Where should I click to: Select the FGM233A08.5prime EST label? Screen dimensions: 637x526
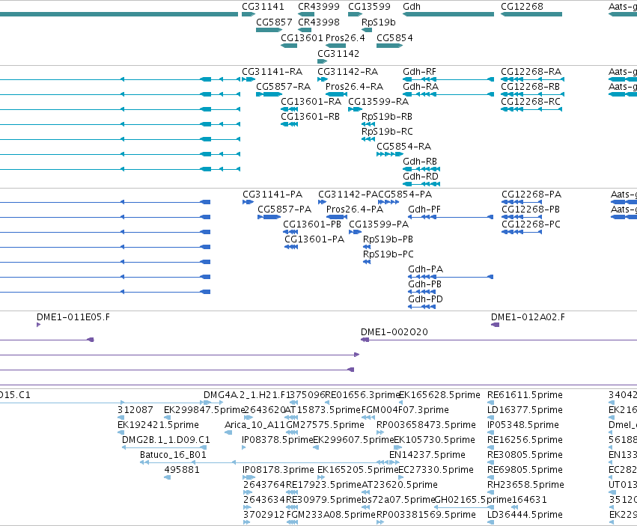point(331,515)
